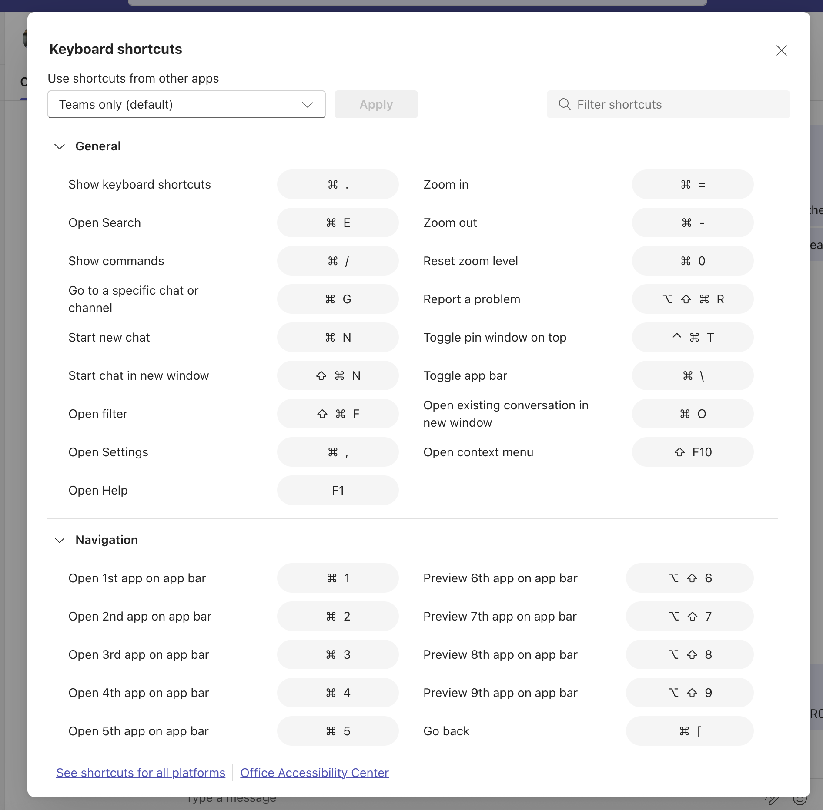The width and height of the screenshot is (823, 810).
Task: Click the ⌘ 0 shortcut pill
Action: [693, 261]
